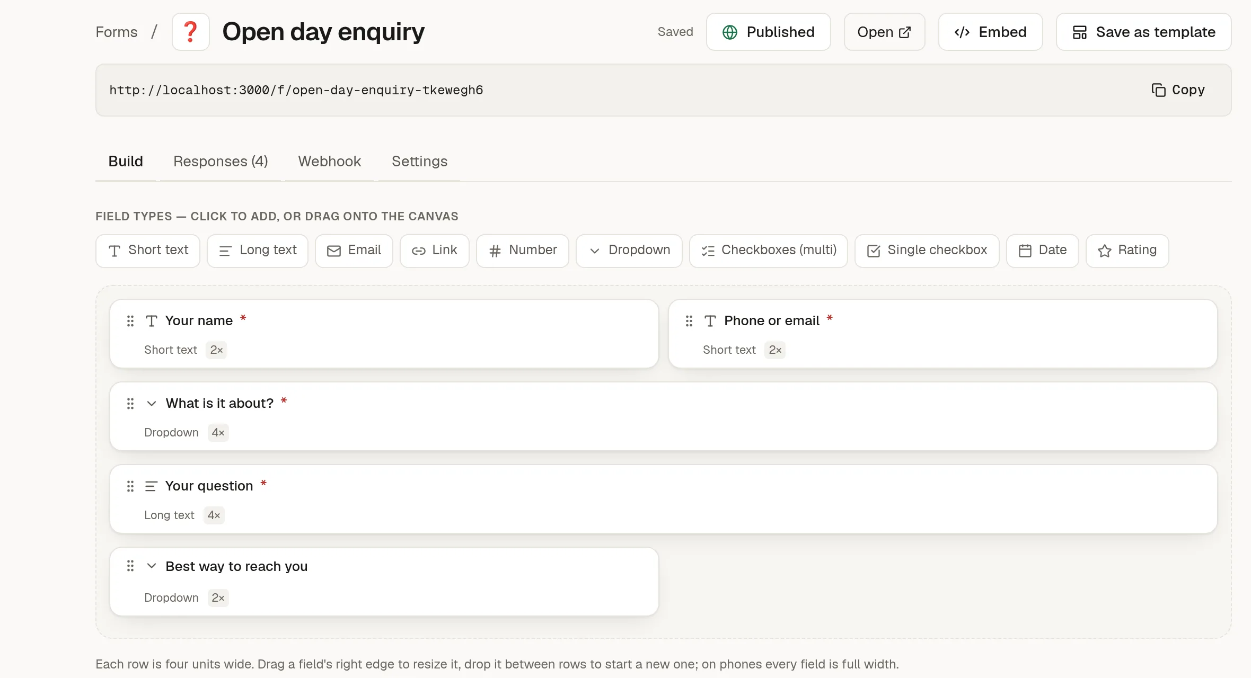
Task: Open the Webhook tab
Action: [330, 162]
